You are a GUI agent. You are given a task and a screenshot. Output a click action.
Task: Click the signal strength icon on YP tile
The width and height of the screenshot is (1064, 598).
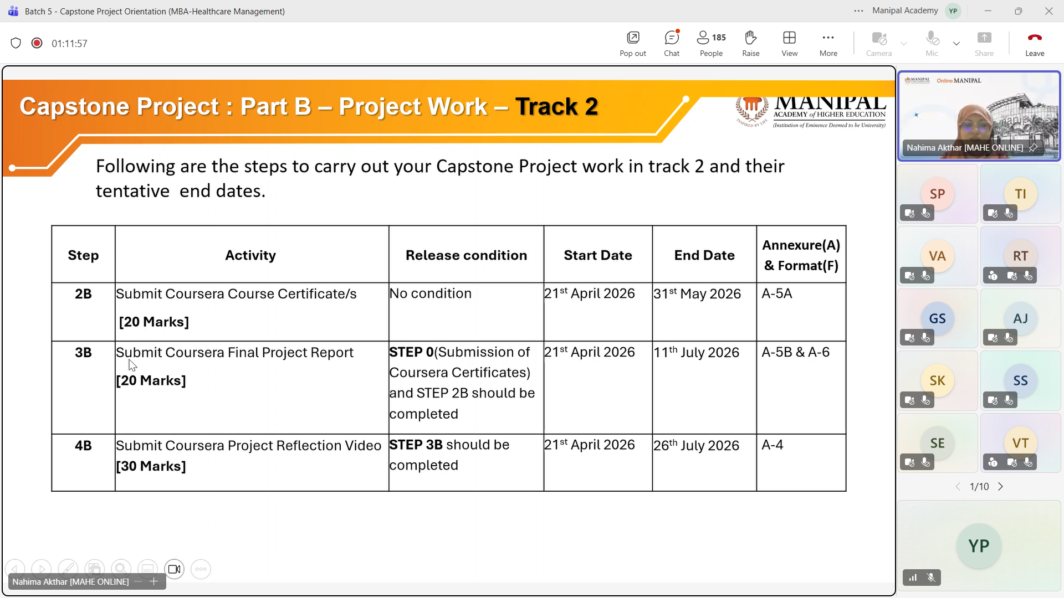(913, 578)
